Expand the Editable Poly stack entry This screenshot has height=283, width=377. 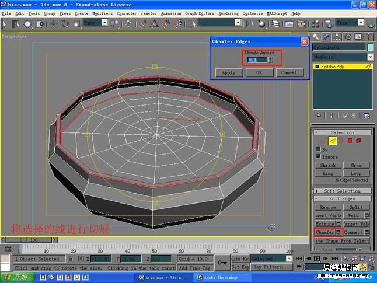[x=317, y=67]
